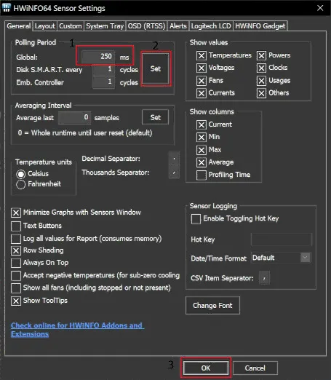Image resolution: width=331 pixels, height=380 pixels.
Task: Disable Row Shading
Action: pyautogui.click(x=16, y=250)
